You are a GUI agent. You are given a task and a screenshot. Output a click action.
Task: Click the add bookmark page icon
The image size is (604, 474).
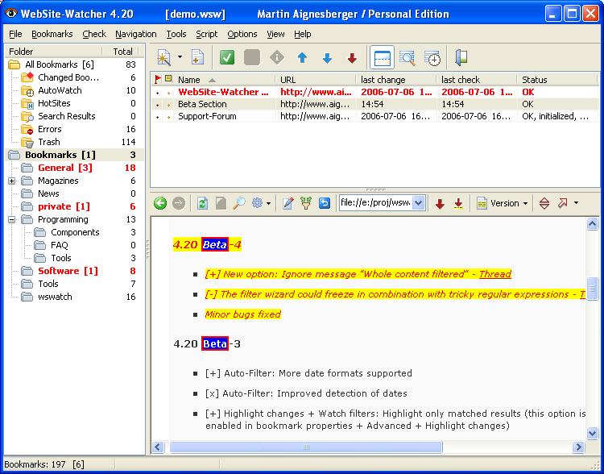point(197,58)
